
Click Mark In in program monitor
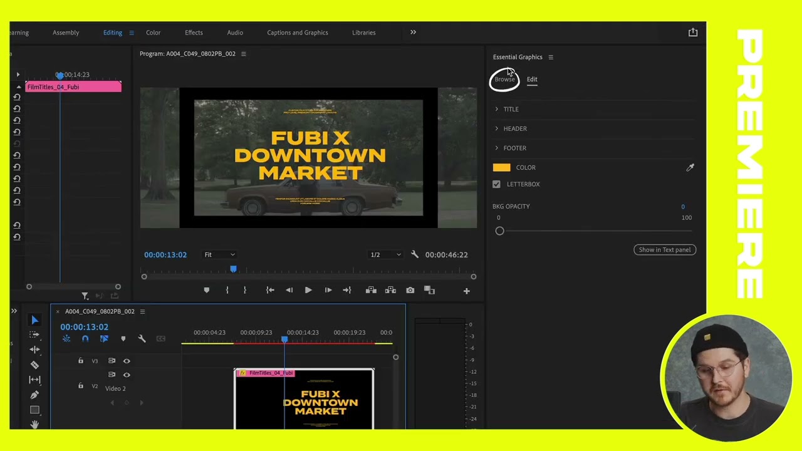point(227,290)
